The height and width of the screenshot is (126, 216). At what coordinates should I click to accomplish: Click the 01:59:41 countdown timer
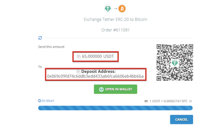48,101
